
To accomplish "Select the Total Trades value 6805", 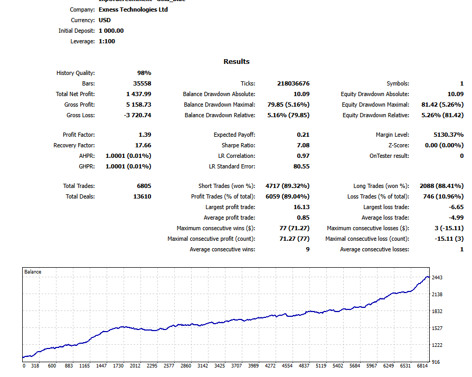I will point(144,186).
